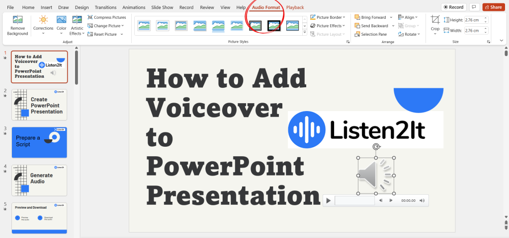Click the Share button
The width and height of the screenshot is (509, 238).
point(494,7)
